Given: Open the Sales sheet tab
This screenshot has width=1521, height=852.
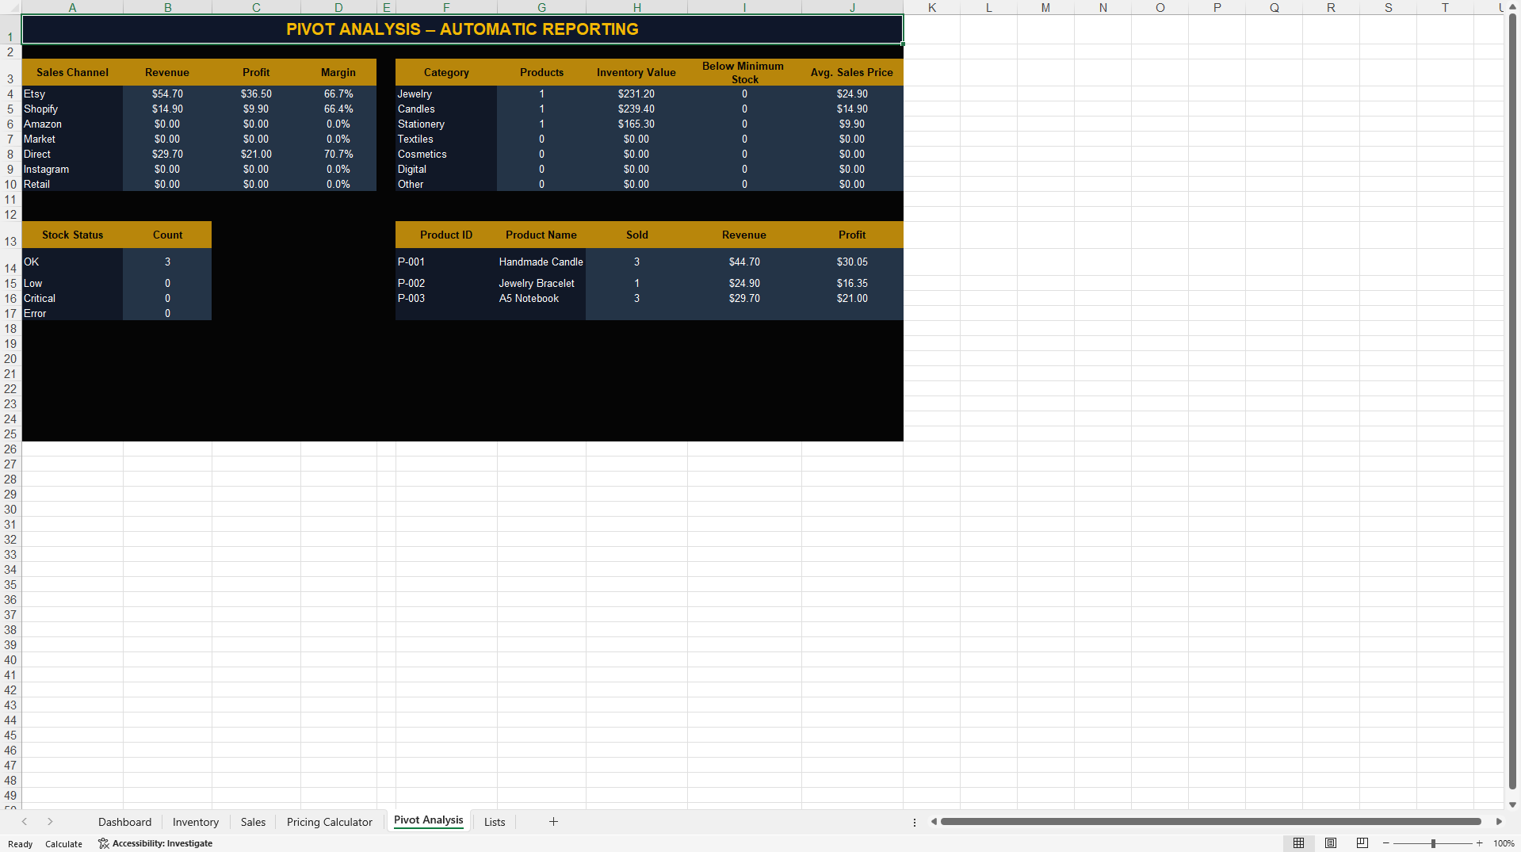Looking at the screenshot, I should (253, 822).
